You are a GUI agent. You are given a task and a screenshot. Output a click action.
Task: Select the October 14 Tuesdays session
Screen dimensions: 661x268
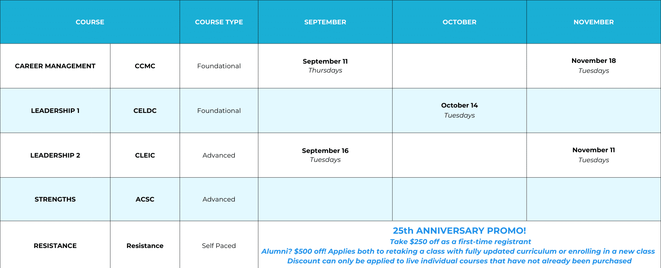click(459, 110)
